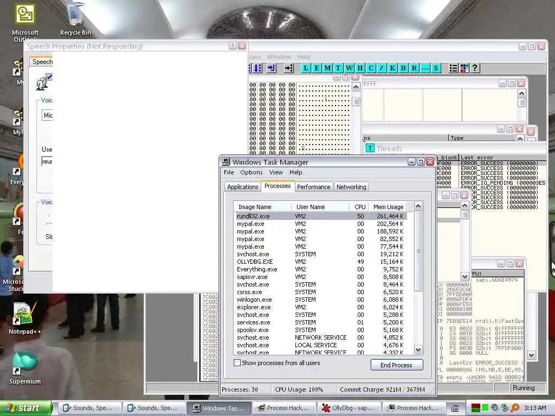Open OllyDbg debugging options list icon
The height and width of the screenshot is (416, 555).
tap(454, 68)
